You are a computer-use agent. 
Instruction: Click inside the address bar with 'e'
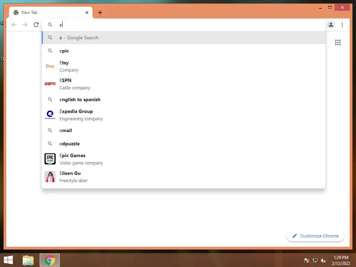pos(184,25)
